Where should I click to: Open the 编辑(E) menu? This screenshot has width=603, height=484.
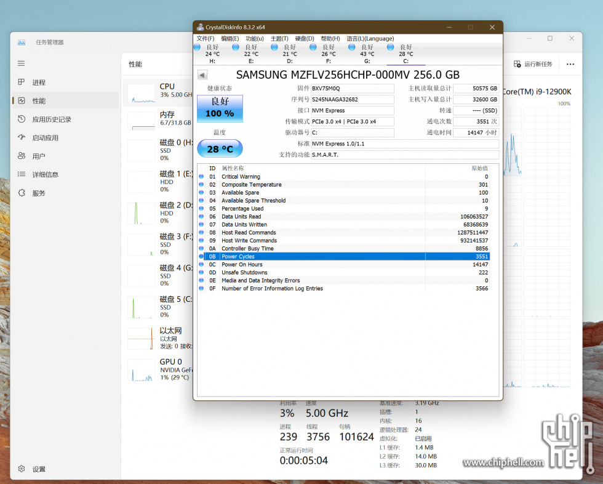[x=230, y=38]
